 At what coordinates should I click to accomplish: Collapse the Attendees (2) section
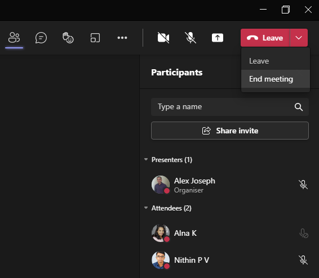coord(146,208)
